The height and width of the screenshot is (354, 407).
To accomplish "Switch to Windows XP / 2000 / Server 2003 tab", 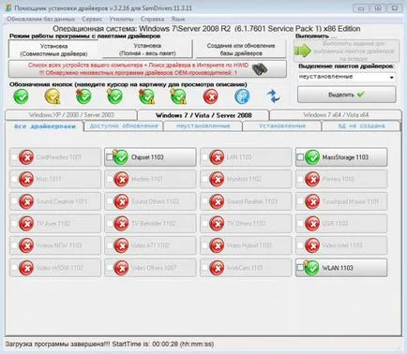I will click(71, 115).
